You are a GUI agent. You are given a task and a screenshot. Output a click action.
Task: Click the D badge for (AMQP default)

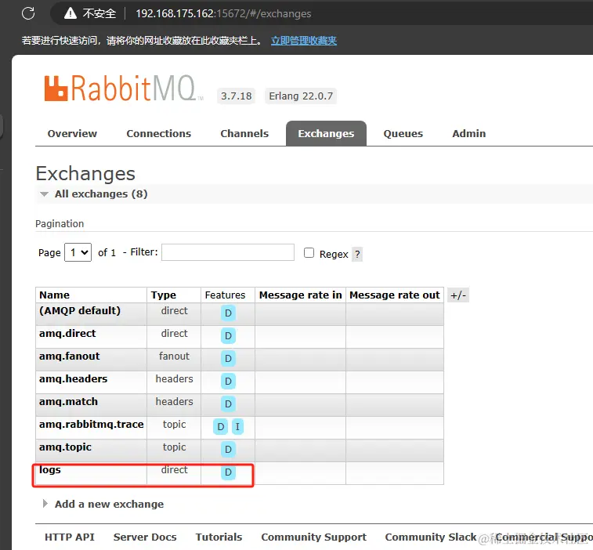228,313
